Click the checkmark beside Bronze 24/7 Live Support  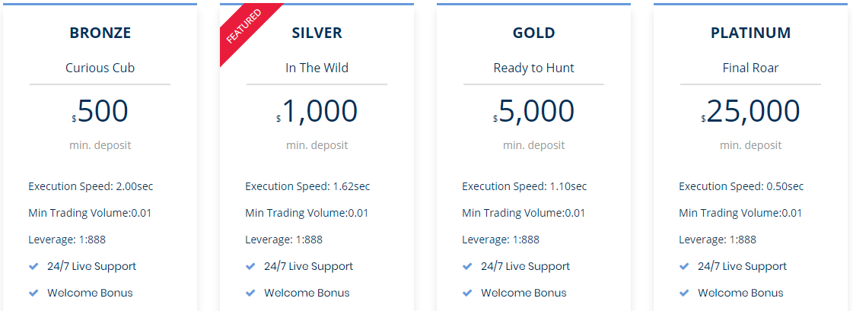(33, 266)
